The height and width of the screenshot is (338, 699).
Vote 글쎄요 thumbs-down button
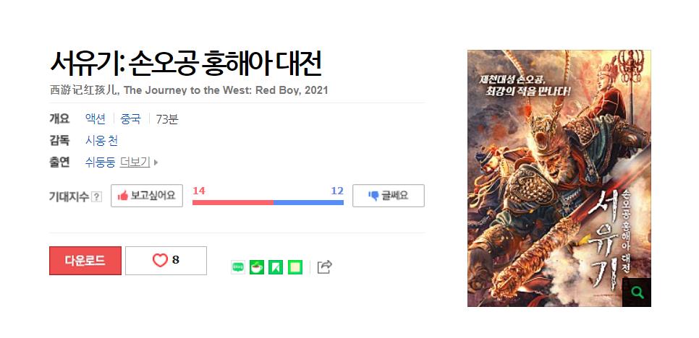[x=389, y=196]
